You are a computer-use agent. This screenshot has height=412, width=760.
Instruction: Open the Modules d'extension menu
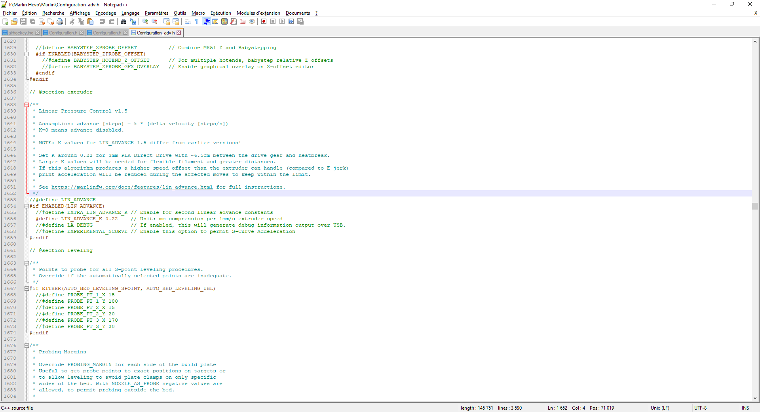(258, 13)
